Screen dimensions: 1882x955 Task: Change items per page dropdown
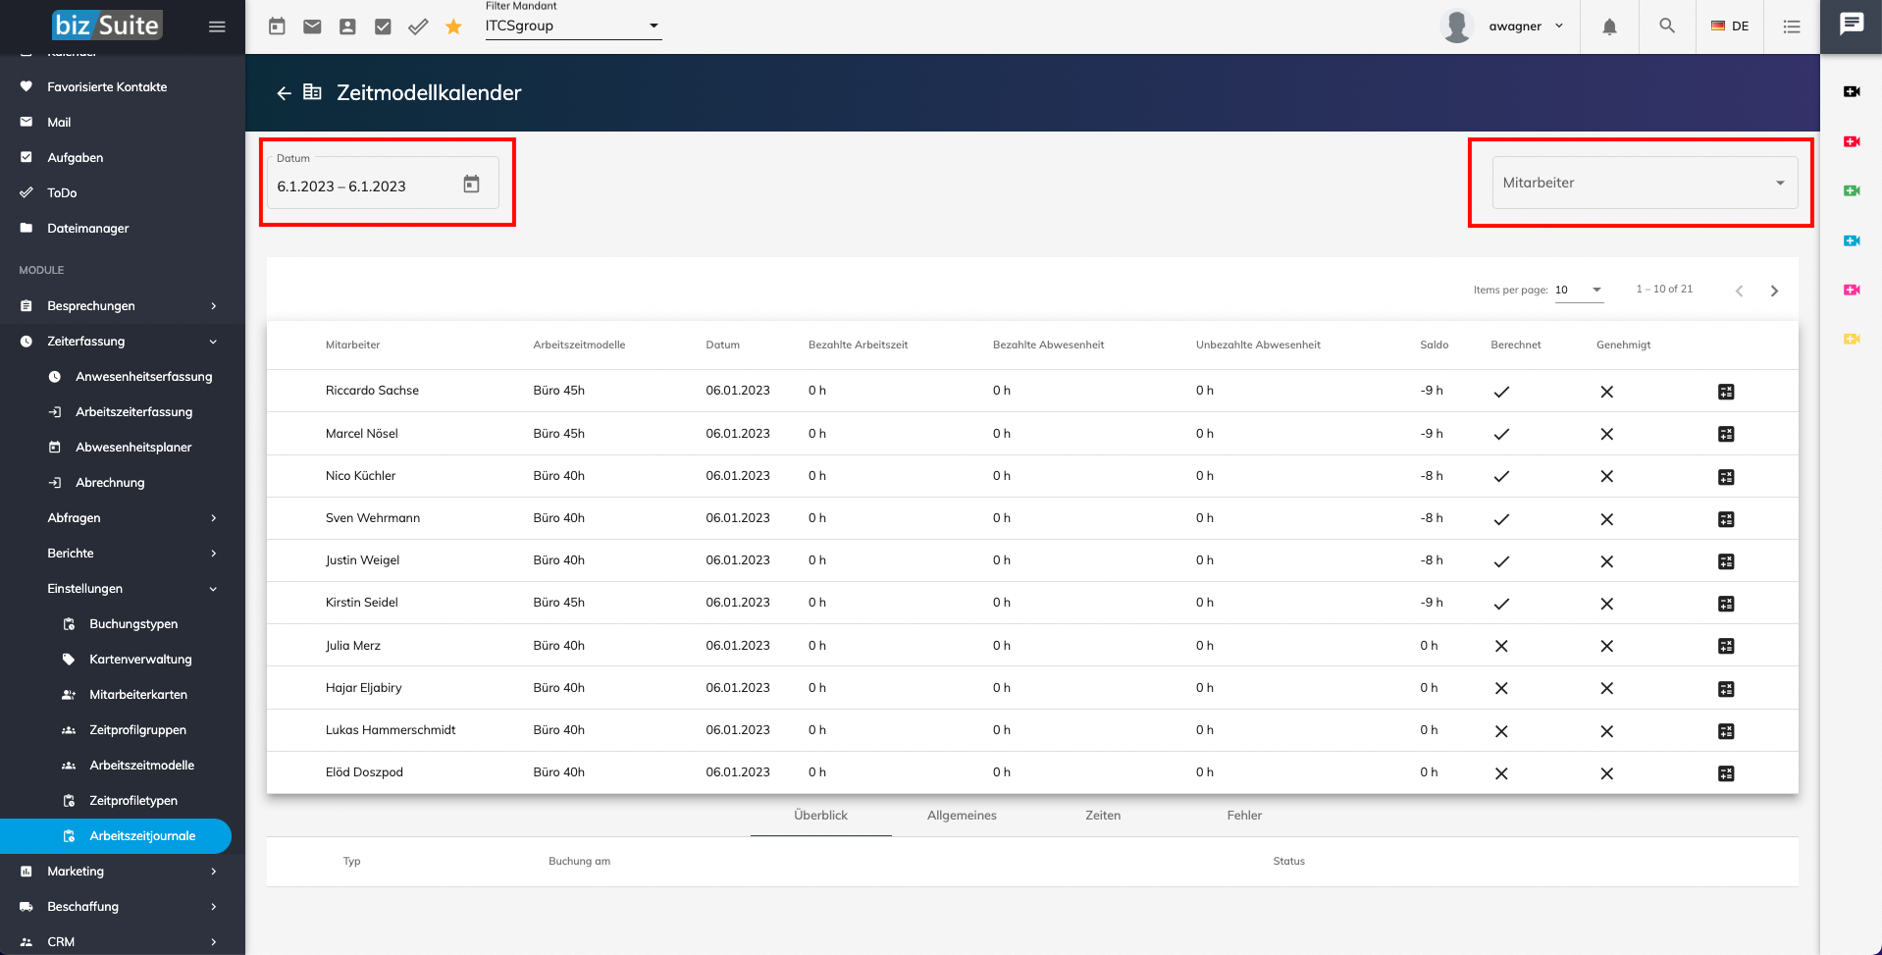[1578, 290]
